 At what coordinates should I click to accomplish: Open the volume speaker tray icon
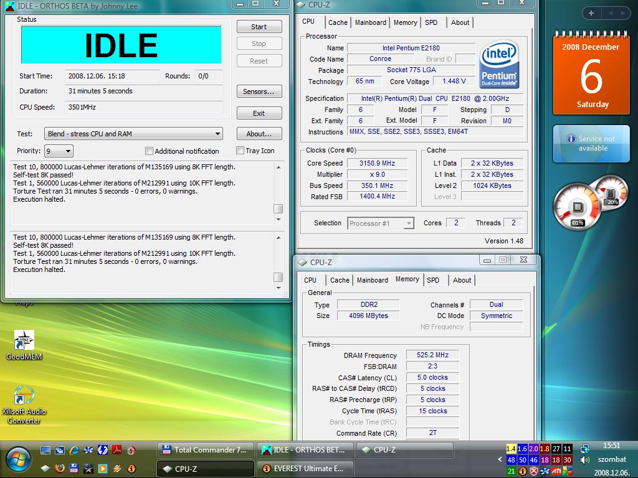click(x=585, y=460)
